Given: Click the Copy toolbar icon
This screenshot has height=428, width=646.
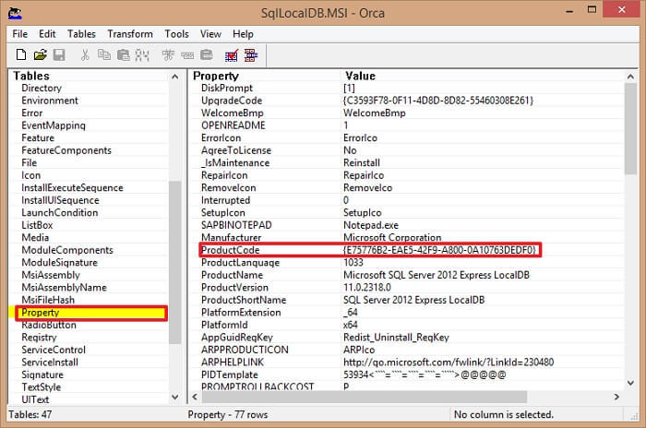Looking at the screenshot, I should [103, 55].
